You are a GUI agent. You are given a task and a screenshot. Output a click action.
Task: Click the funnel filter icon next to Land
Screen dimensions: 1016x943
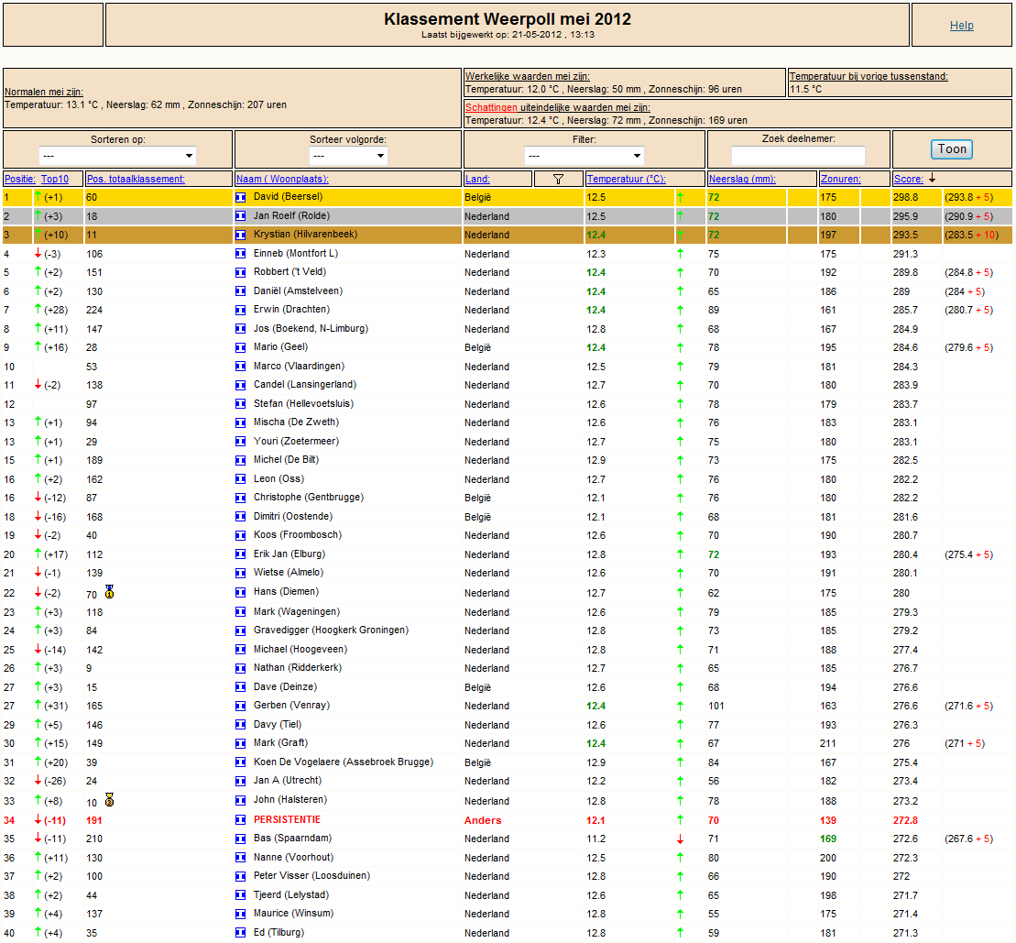pos(558,179)
